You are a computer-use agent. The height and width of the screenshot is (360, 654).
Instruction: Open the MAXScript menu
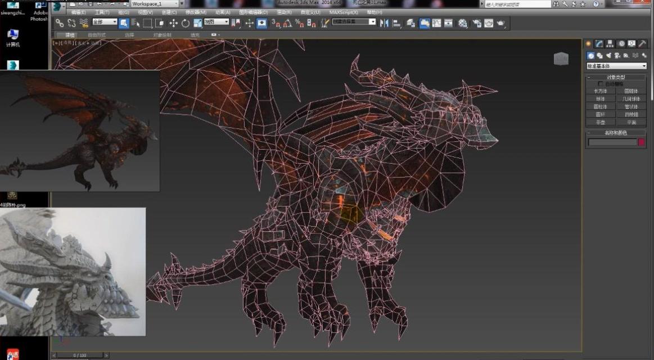[344, 12]
